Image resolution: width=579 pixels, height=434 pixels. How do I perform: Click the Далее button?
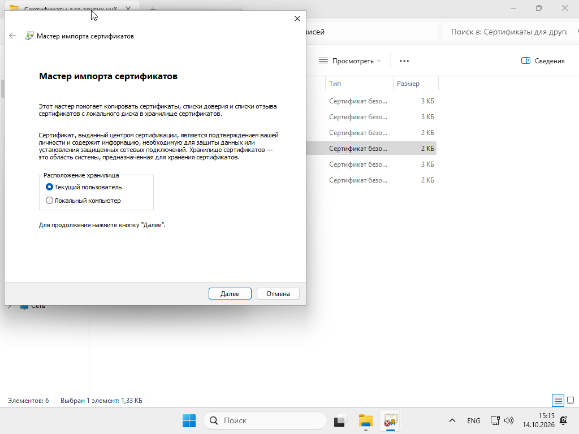tap(230, 294)
